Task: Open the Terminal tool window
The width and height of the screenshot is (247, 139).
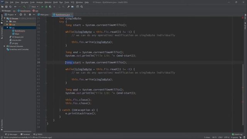Action: (x=25, y=134)
